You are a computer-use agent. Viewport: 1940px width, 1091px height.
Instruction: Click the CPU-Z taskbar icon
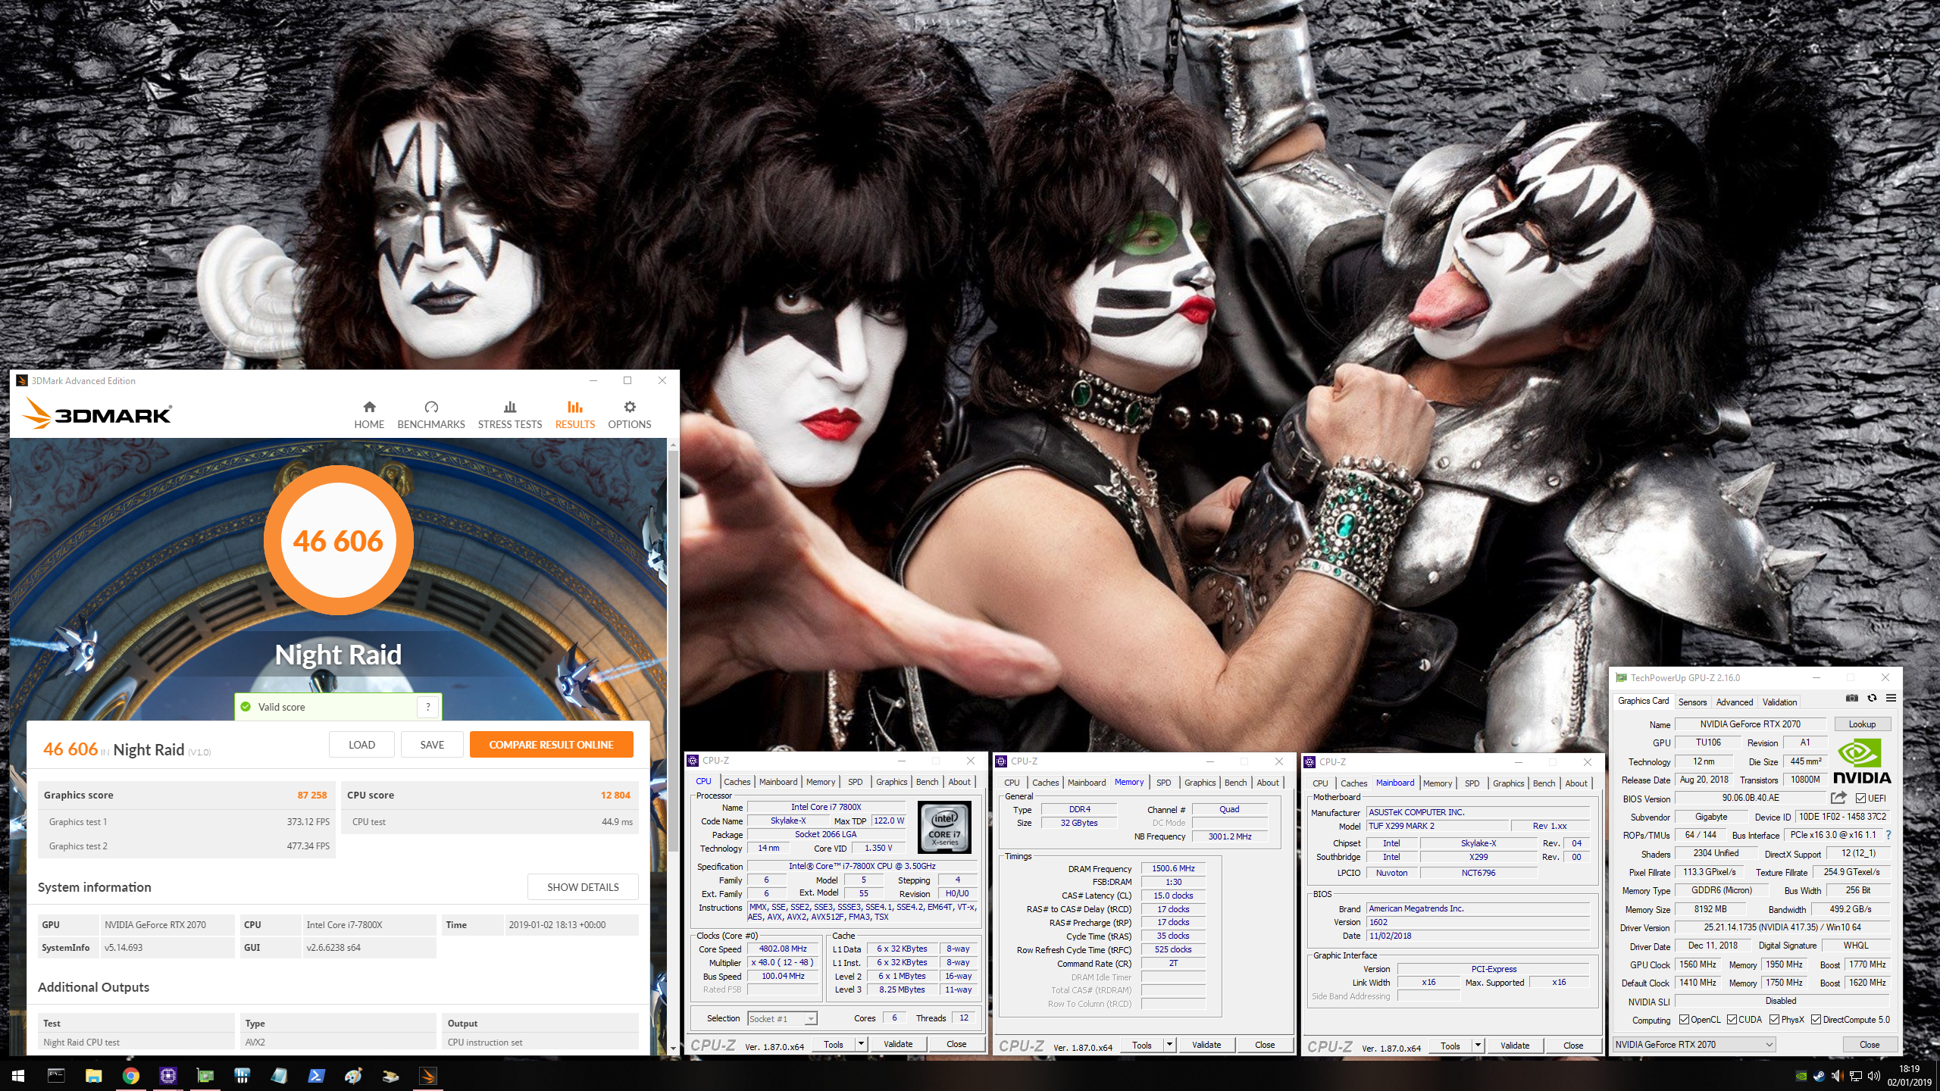(x=167, y=1076)
